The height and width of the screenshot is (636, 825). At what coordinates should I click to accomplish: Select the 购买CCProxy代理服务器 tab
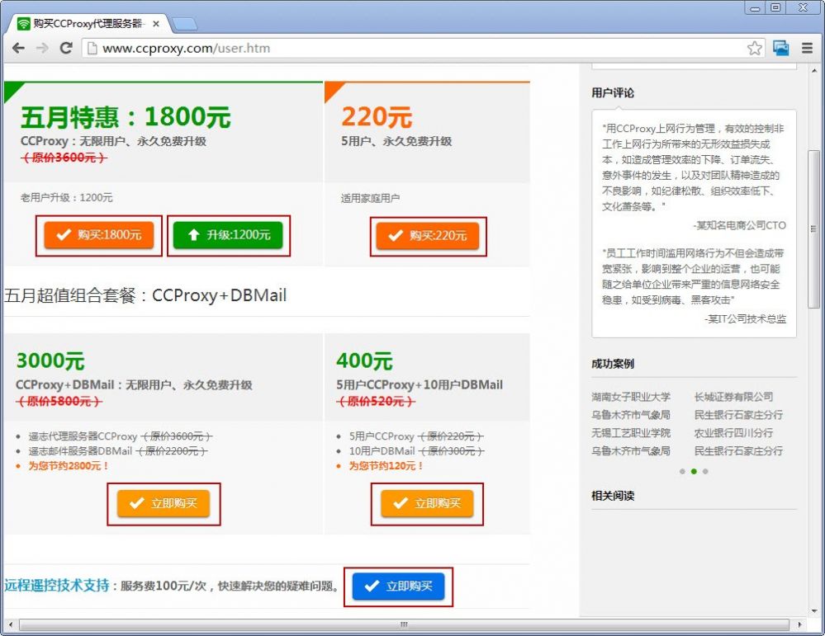89,24
